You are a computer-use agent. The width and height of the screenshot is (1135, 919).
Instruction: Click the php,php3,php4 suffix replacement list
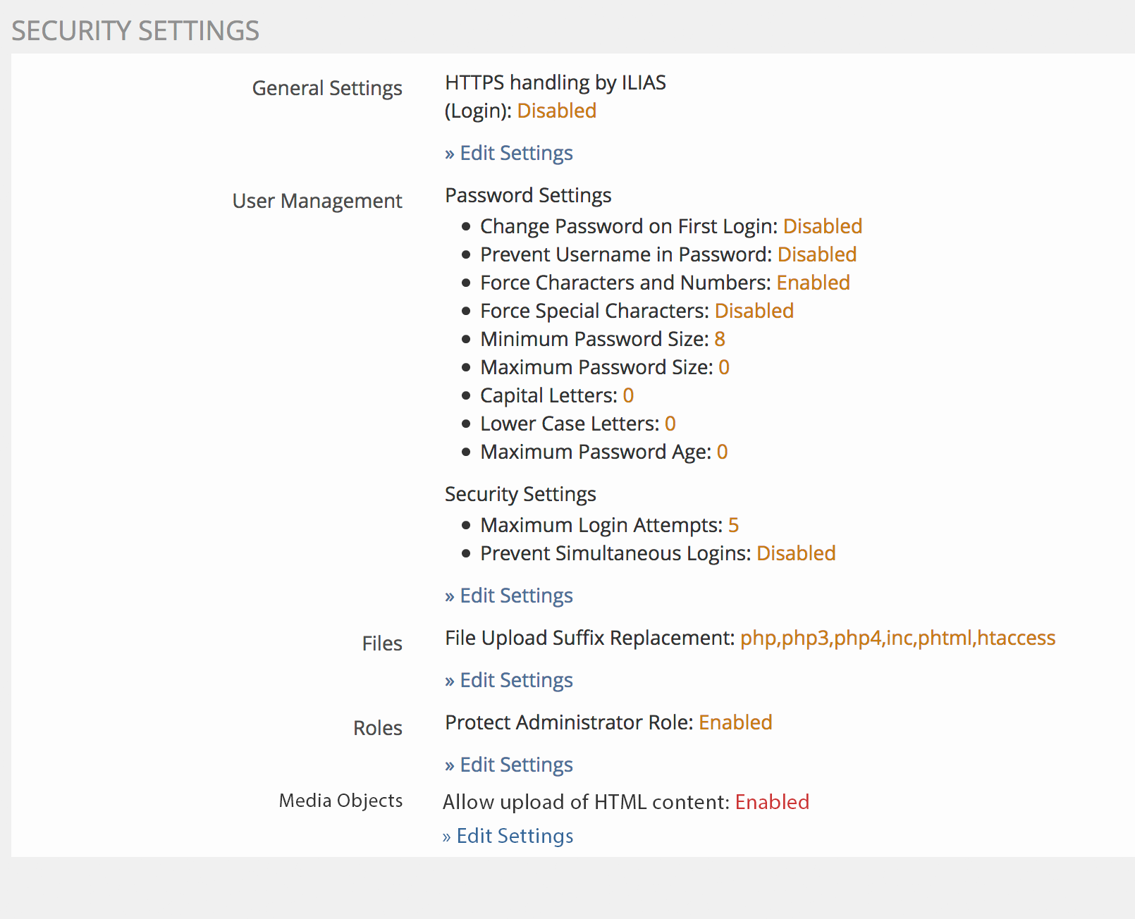pos(897,638)
